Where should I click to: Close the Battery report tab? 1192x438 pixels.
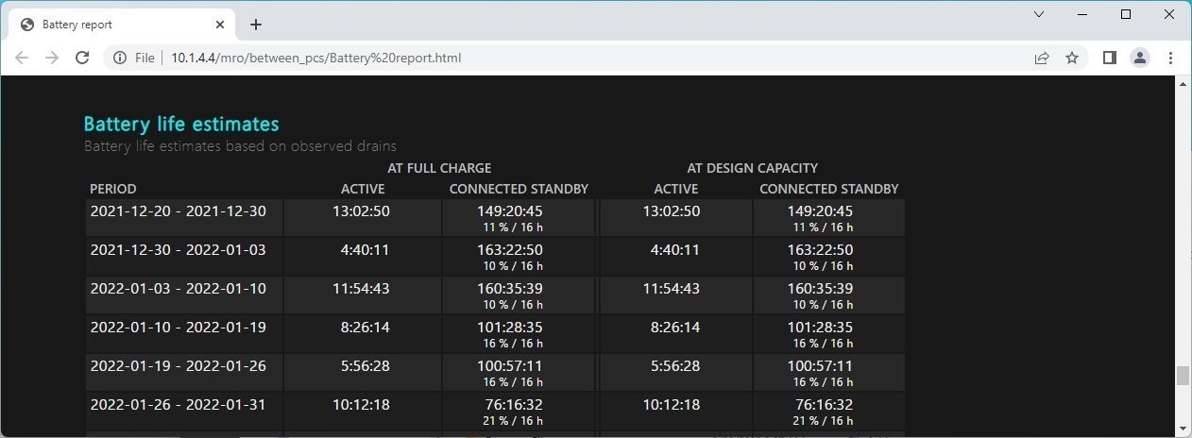(x=219, y=25)
